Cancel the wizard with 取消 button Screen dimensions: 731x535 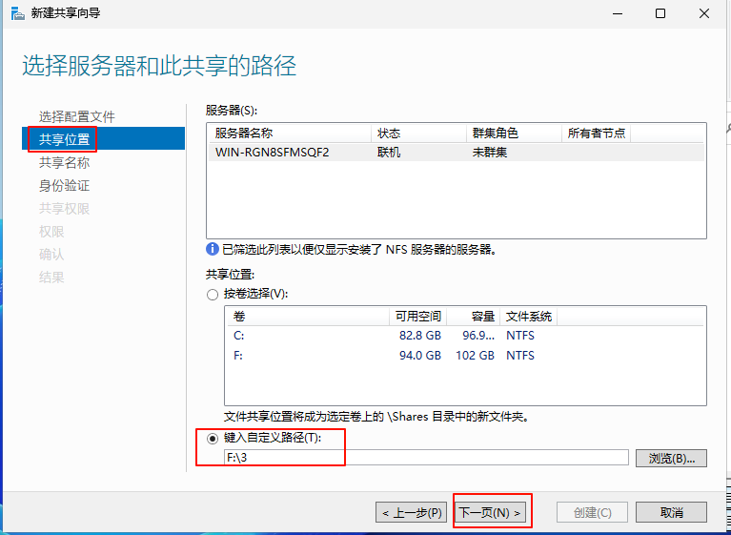click(x=671, y=512)
